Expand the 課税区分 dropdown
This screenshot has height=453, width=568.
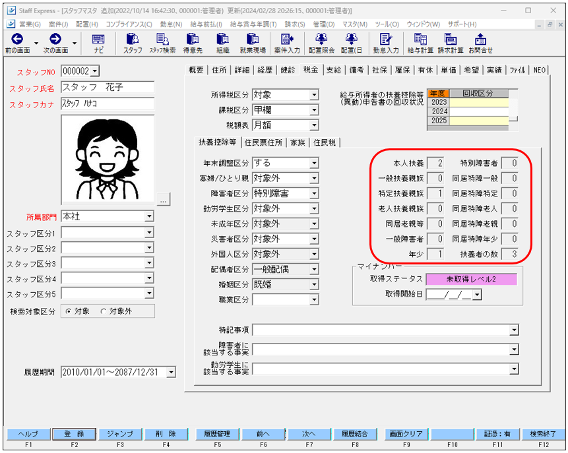click(x=314, y=110)
